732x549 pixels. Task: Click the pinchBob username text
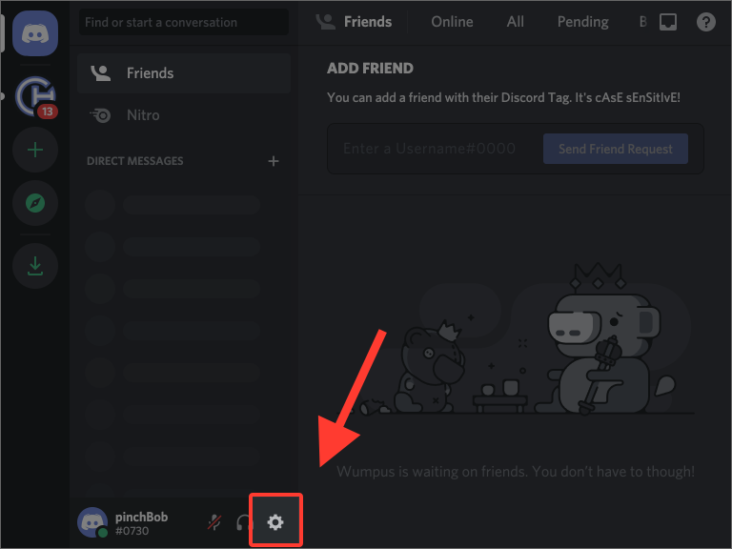[141, 517]
